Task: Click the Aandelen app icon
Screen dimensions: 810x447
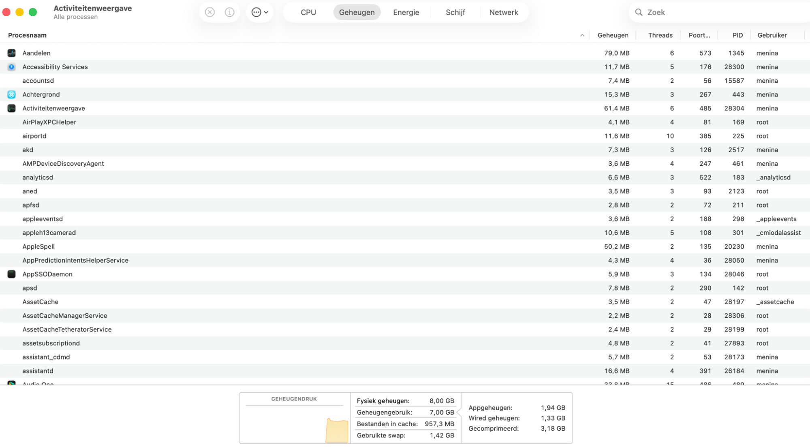Action: tap(11, 53)
